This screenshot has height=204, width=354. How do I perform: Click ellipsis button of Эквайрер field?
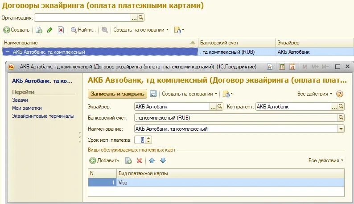tap(213, 107)
